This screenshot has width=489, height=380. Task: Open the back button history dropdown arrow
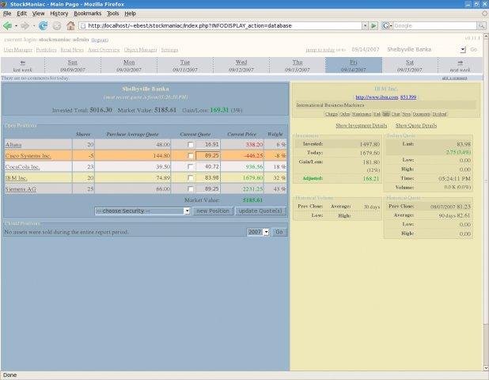tap(16, 26)
